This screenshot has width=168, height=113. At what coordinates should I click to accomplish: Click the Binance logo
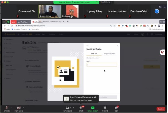[10, 34]
